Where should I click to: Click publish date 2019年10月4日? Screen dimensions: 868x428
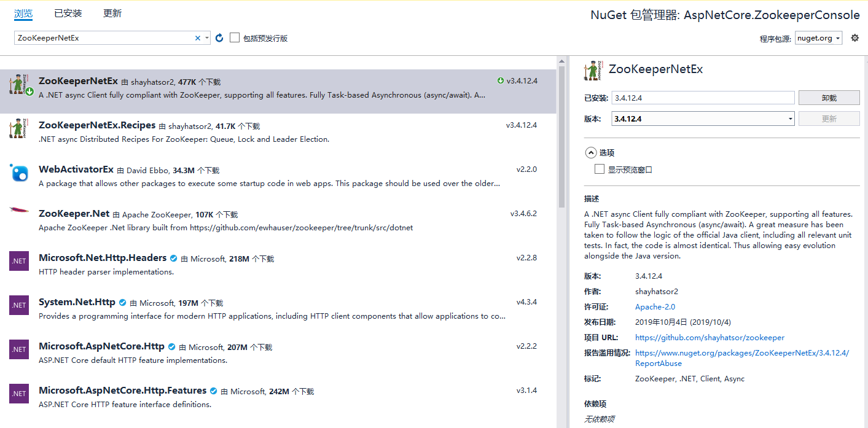(683, 322)
